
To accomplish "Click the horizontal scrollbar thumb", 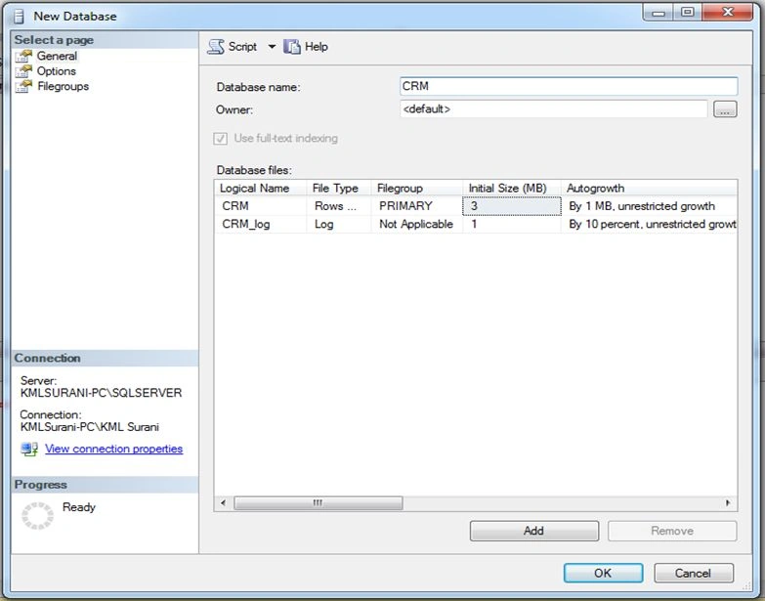I will coord(319,503).
